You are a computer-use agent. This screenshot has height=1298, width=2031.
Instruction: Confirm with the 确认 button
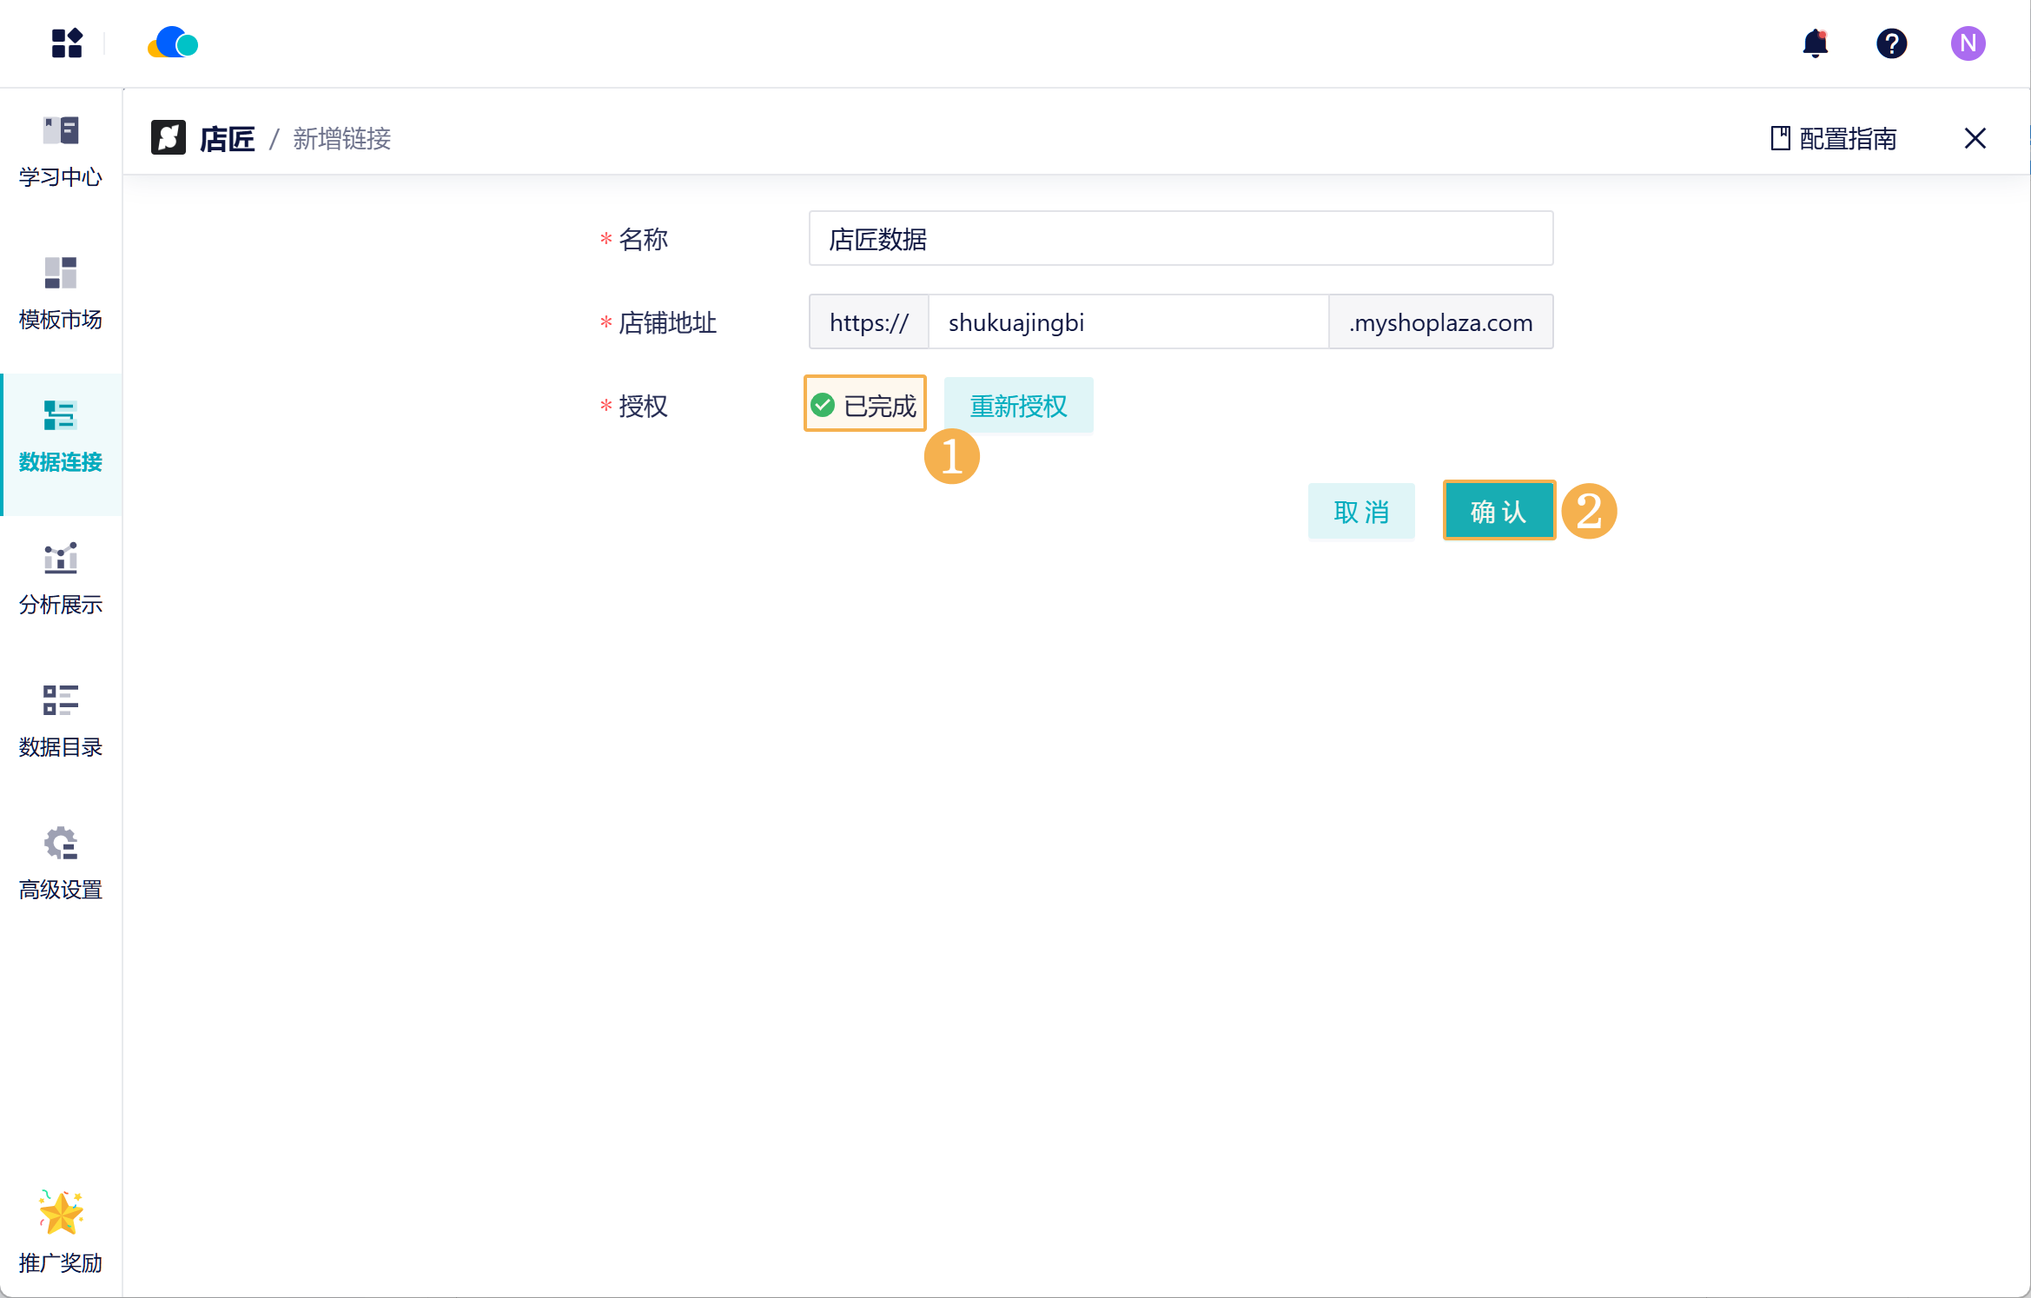(x=1498, y=512)
